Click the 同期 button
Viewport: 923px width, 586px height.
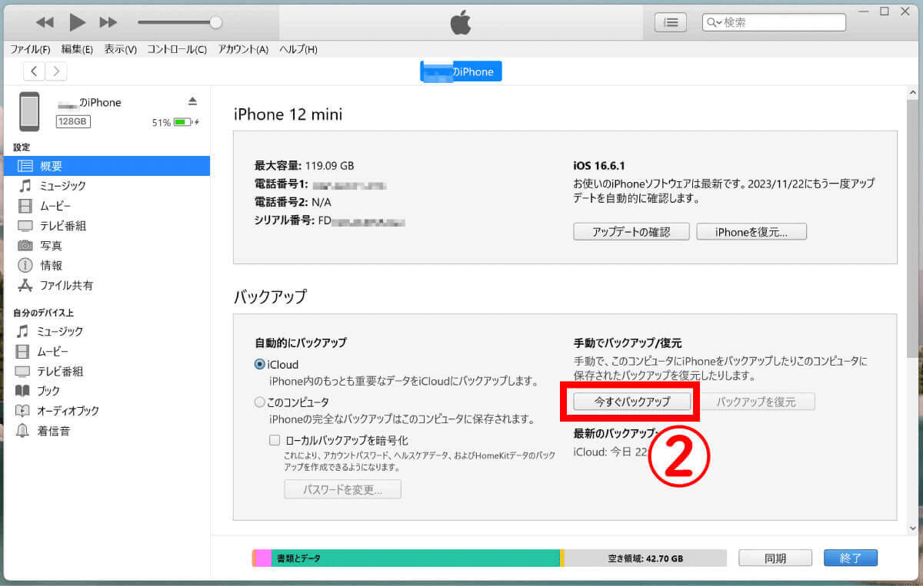[x=775, y=558]
